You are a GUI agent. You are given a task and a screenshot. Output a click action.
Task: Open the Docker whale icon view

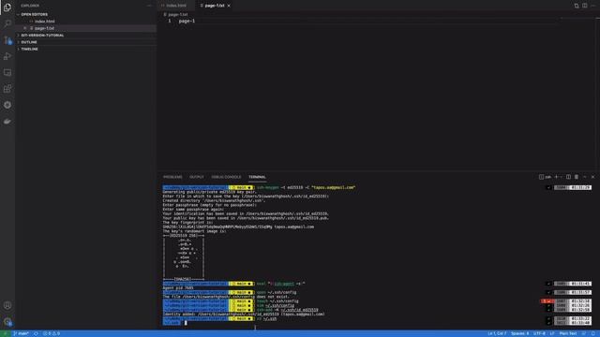(7, 121)
